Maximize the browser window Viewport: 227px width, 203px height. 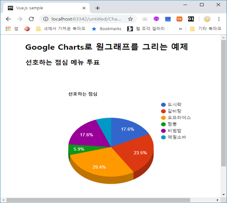pos(202,5)
